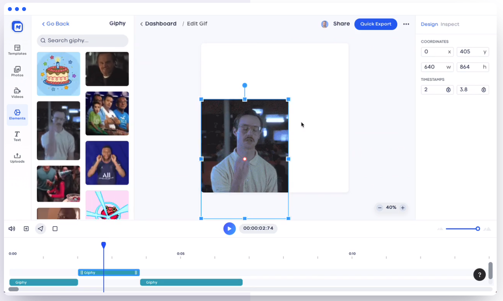Open the Photos panel
Viewport: 503px width, 301px height.
17,71
